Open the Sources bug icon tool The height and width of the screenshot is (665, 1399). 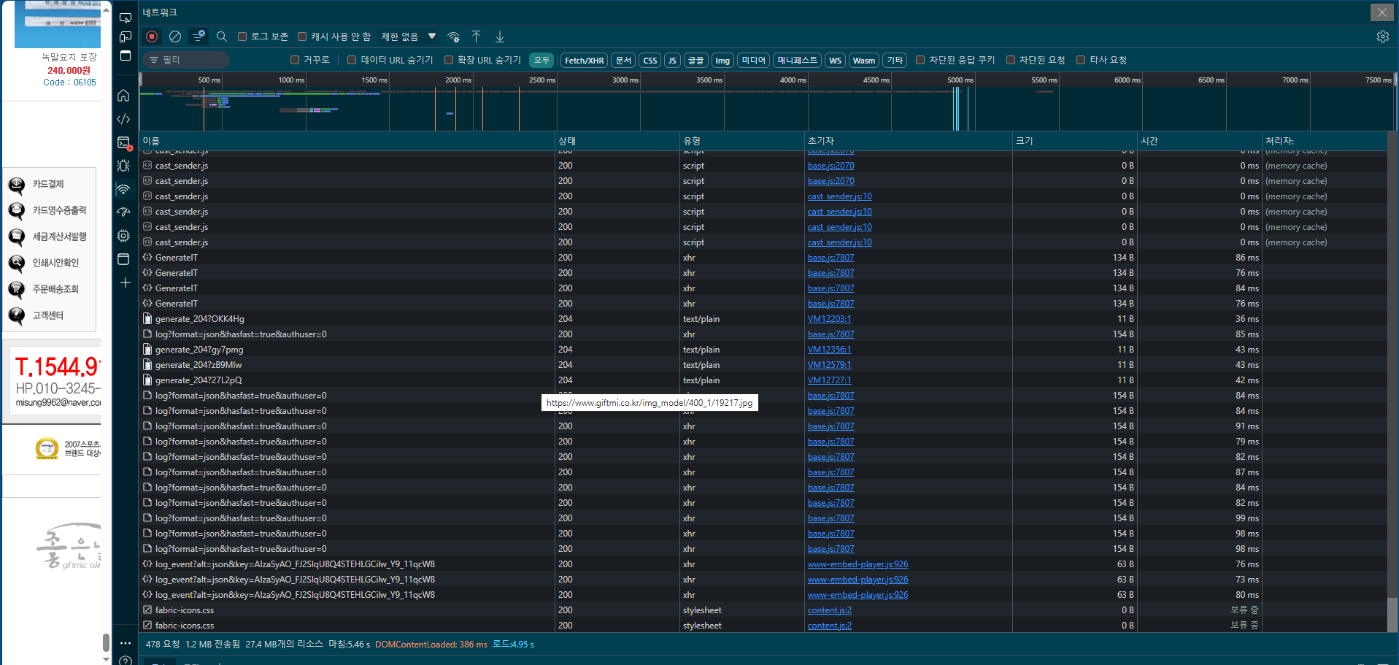[124, 166]
